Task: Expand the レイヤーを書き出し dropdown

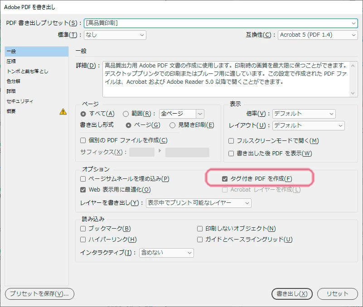Action: click(x=198, y=203)
